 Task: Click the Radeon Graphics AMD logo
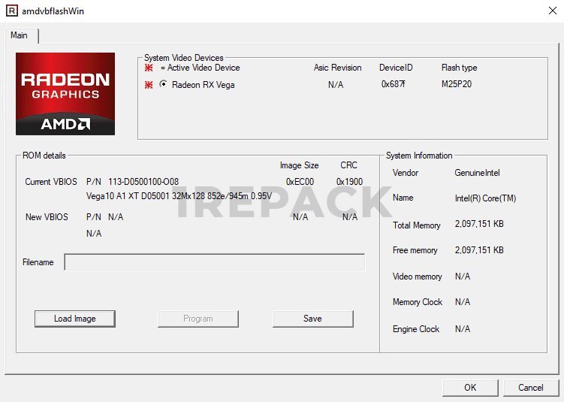pos(65,94)
